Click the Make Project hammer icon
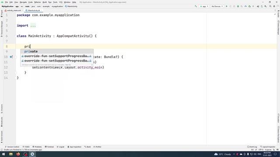Screen dimensions: 280x157 [x=196, y=7]
